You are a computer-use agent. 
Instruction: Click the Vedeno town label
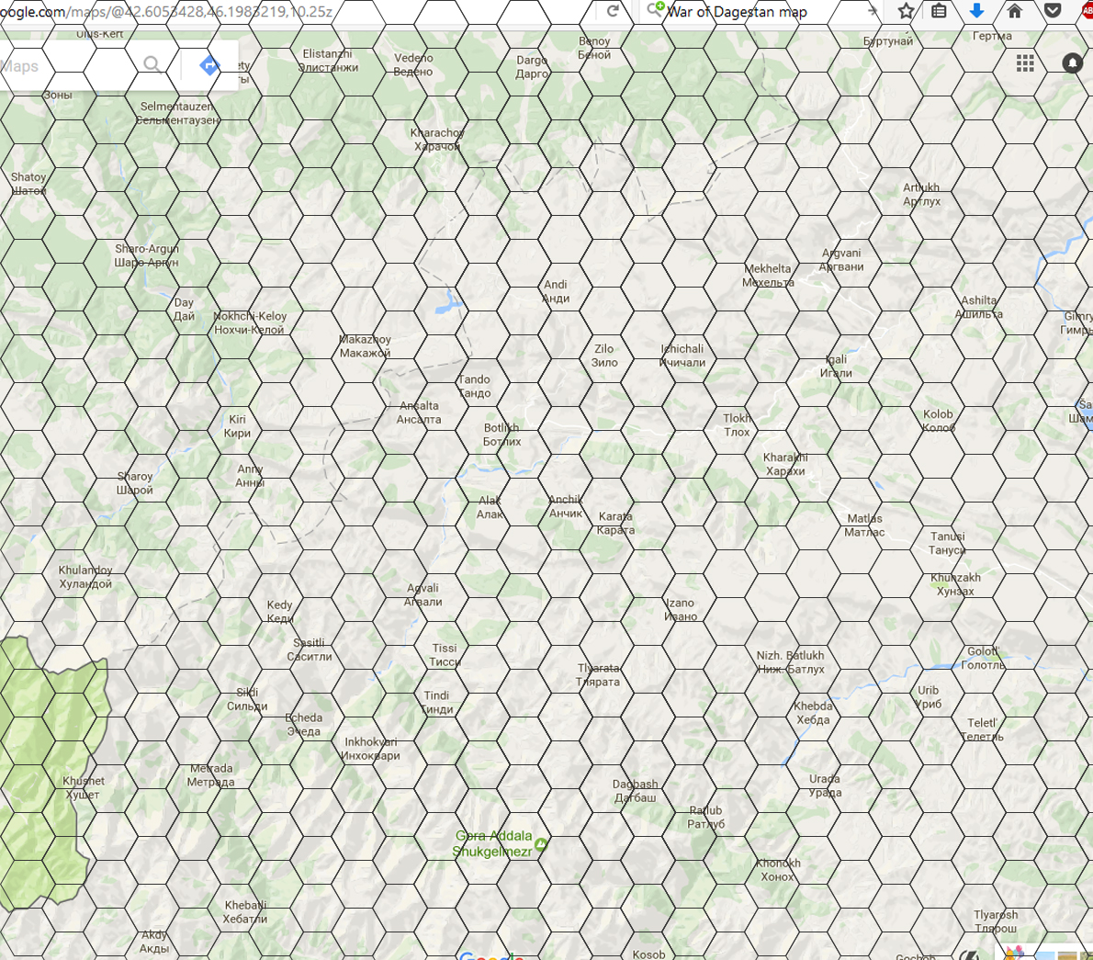(413, 65)
